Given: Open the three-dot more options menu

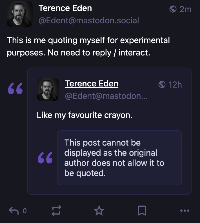Looking at the screenshot, I should 185,210.
